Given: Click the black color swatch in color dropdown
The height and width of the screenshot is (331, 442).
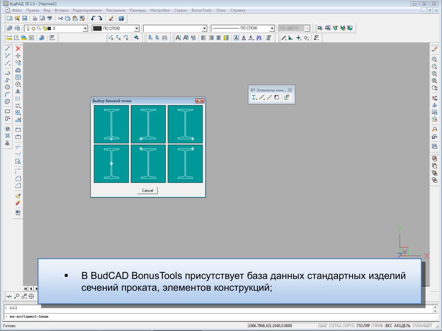Looking at the screenshot, I should point(97,28).
